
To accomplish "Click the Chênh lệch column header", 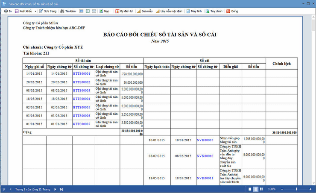I will pos(281,64).
